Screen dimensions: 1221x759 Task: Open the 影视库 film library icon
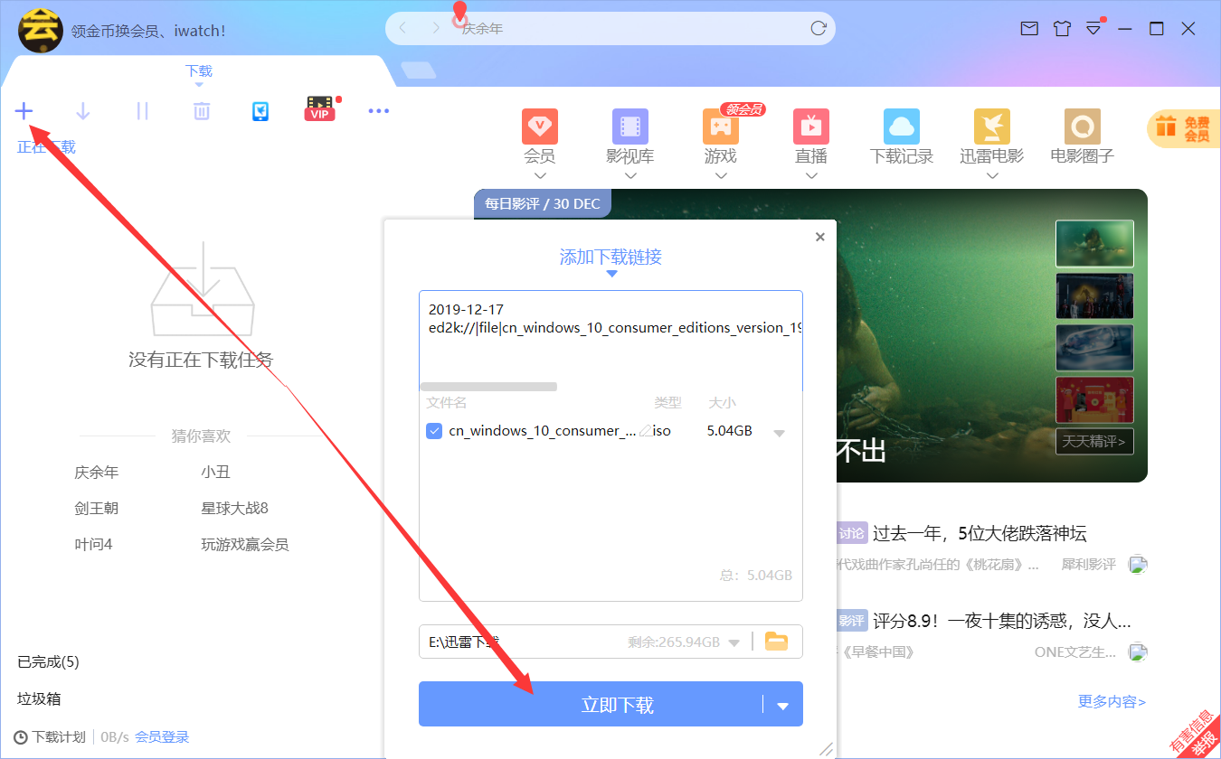pos(630,127)
